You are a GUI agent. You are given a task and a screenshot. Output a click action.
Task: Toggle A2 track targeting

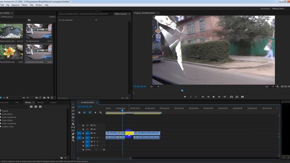coord(87,142)
